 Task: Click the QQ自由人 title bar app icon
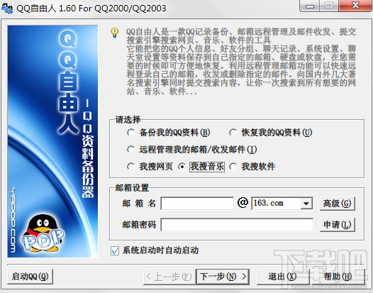pyautogui.click(x=7, y=9)
